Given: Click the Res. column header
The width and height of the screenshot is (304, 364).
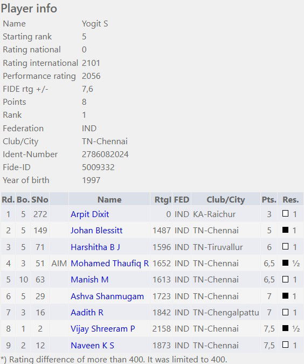Looking at the screenshot, I should [x=291, y=199].
